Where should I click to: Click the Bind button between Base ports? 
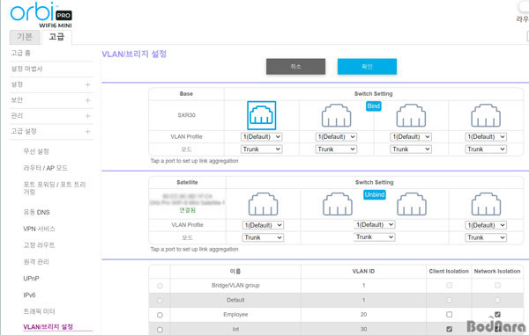[x=374, y=106]
